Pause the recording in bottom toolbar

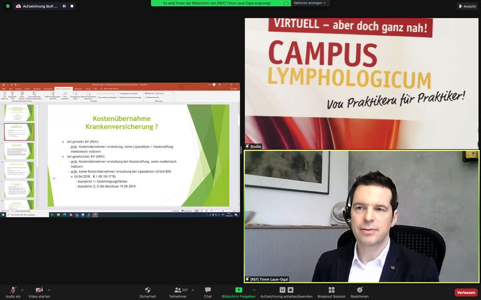point(283,290)
